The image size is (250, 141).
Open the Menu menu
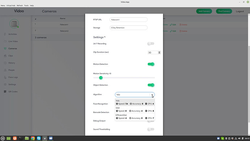coord(3,5)
